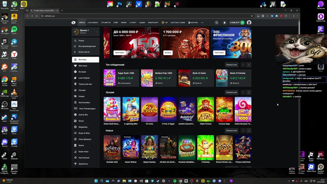
Task: Show next Топ победителей items
Action: pyautogui.click(x=249, y=65)
